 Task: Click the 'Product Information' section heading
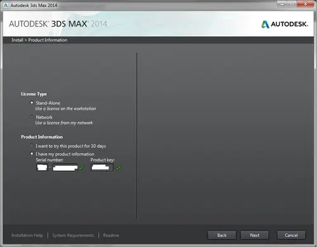[x=42, y=137]
